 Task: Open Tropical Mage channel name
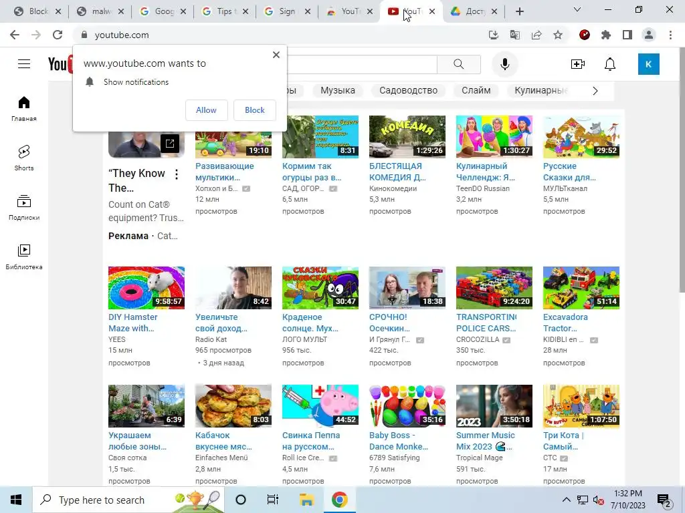(x=479, y=458)
